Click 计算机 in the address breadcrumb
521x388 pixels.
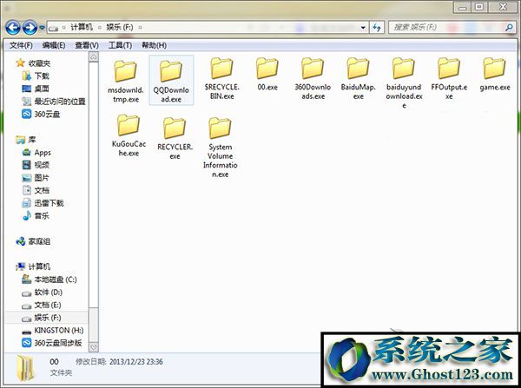82,27
